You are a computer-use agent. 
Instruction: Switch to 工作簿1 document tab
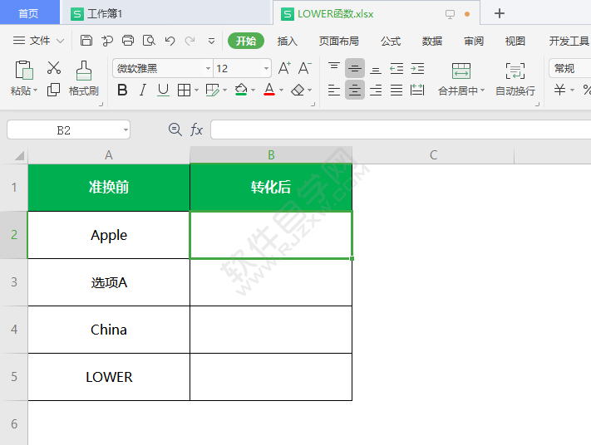tap(165, 13)
